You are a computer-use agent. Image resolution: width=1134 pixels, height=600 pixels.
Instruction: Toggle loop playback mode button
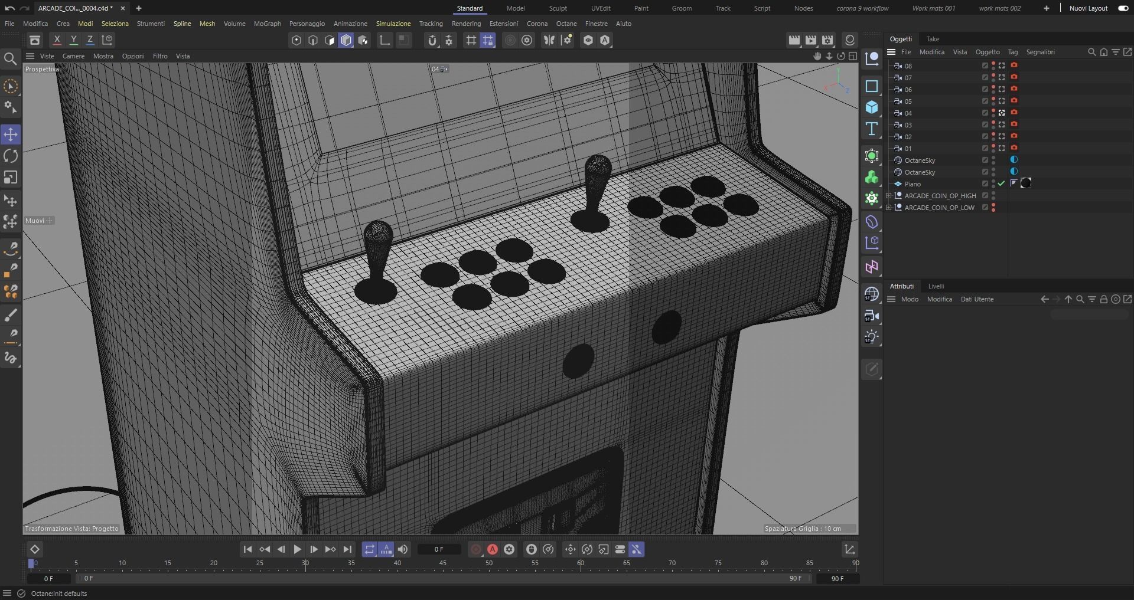tap(370, 549)
